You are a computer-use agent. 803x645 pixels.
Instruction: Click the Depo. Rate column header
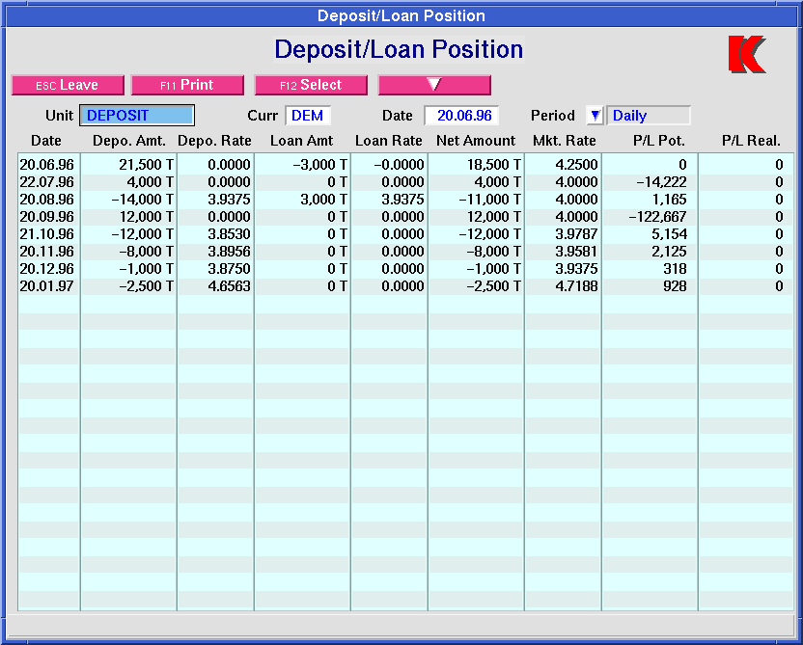(214, 141)
